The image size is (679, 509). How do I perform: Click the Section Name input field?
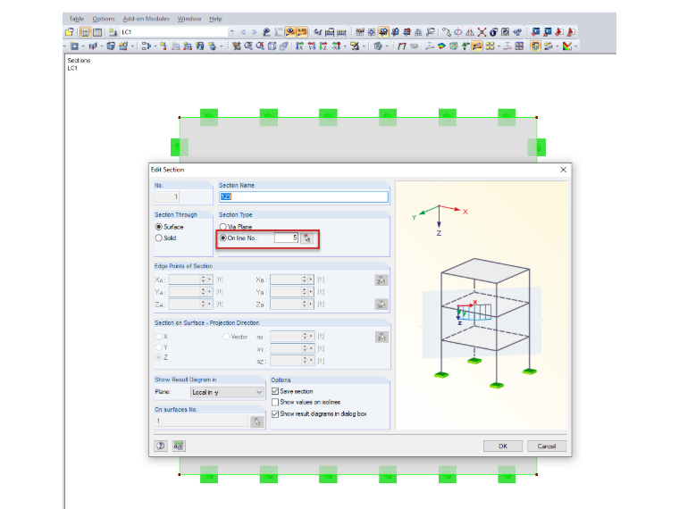point(304,197)
